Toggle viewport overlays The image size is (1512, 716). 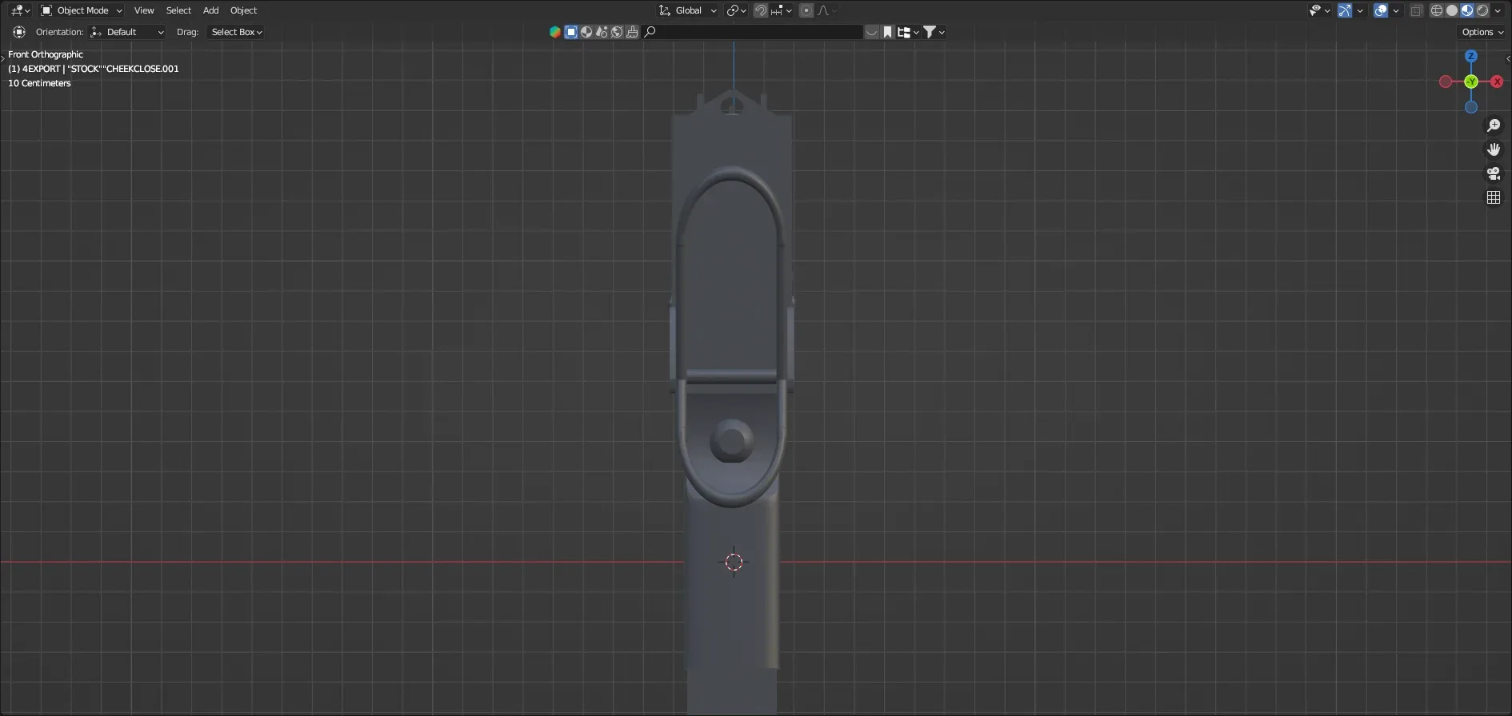pyautogui.click(x=1381, y=10)
